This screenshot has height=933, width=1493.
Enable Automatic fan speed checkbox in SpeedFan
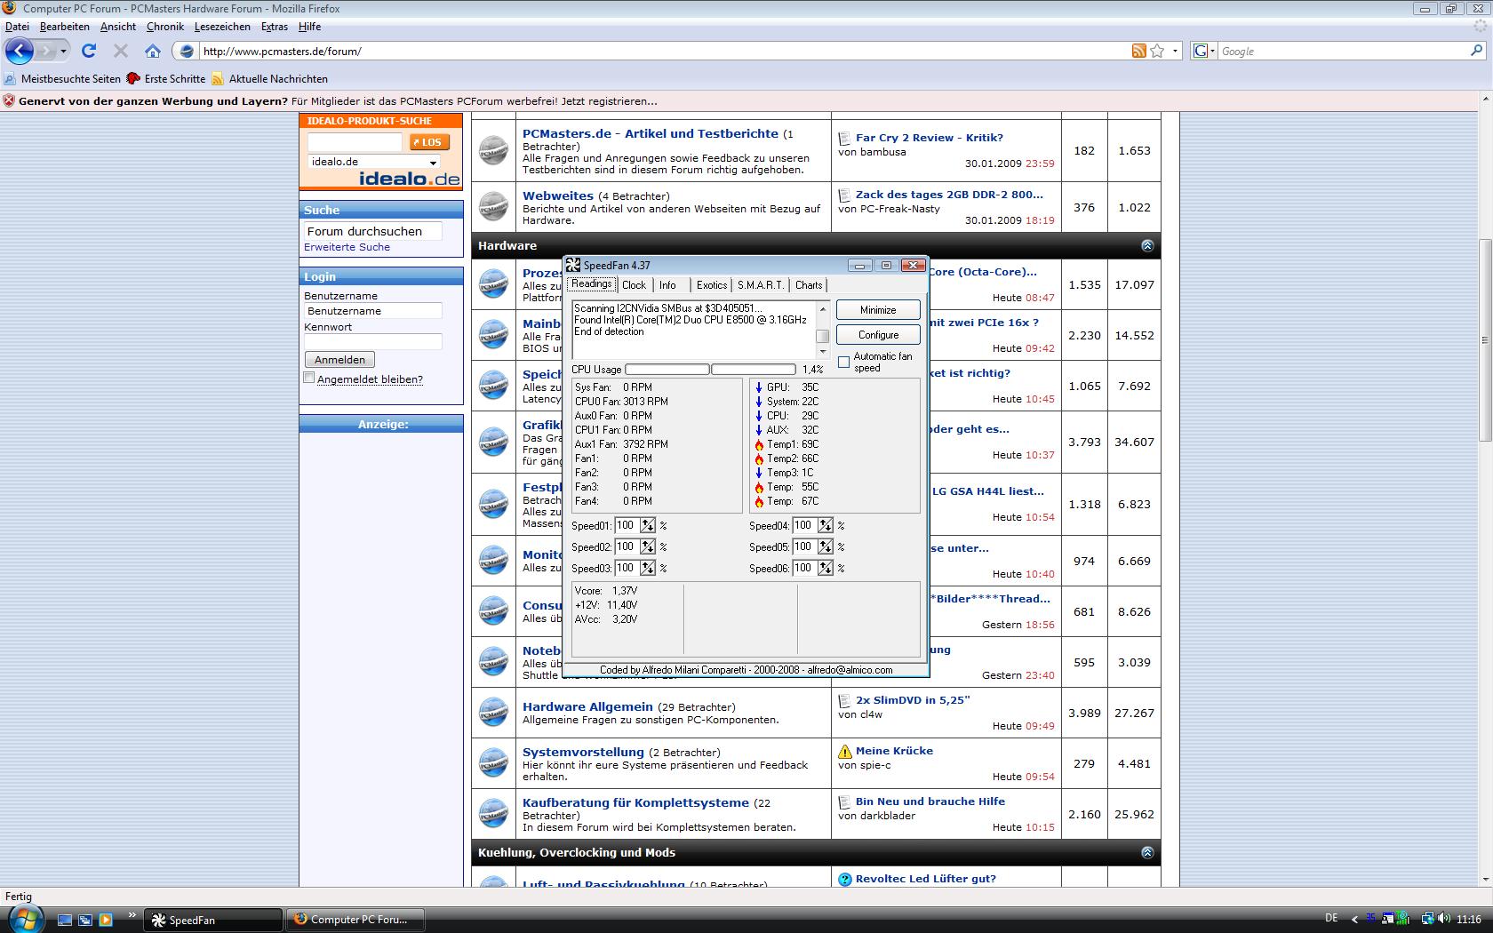tap(844, 362)
